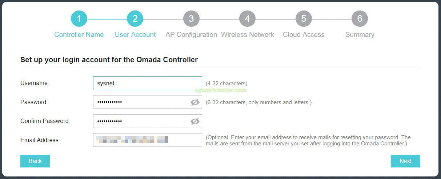Open the Controller Name step label

tap(79, 35)
